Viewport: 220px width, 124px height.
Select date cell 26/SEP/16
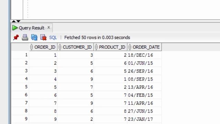(x=144, y=71)
